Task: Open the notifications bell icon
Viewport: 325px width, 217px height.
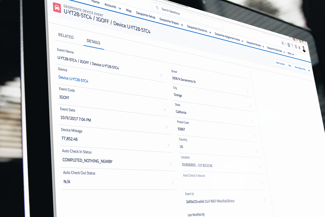Action: pyautogui.click(x=299, y=48)
